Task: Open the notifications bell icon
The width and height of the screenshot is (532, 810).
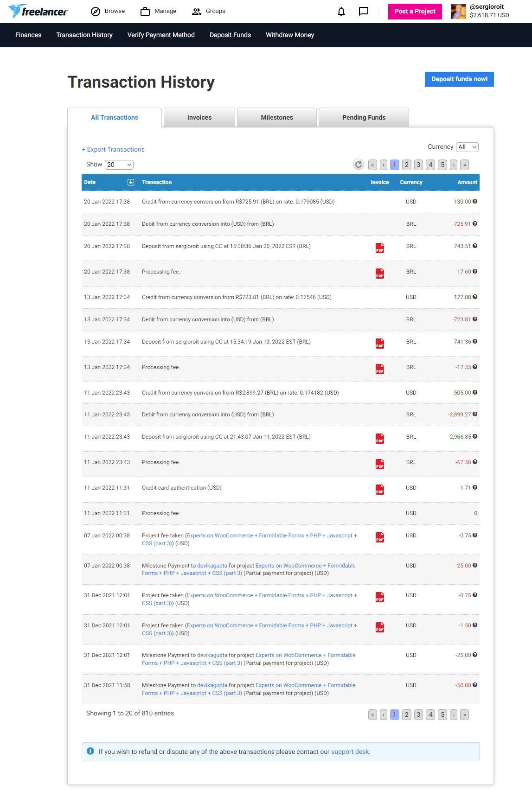Action: tap(341, 12)
